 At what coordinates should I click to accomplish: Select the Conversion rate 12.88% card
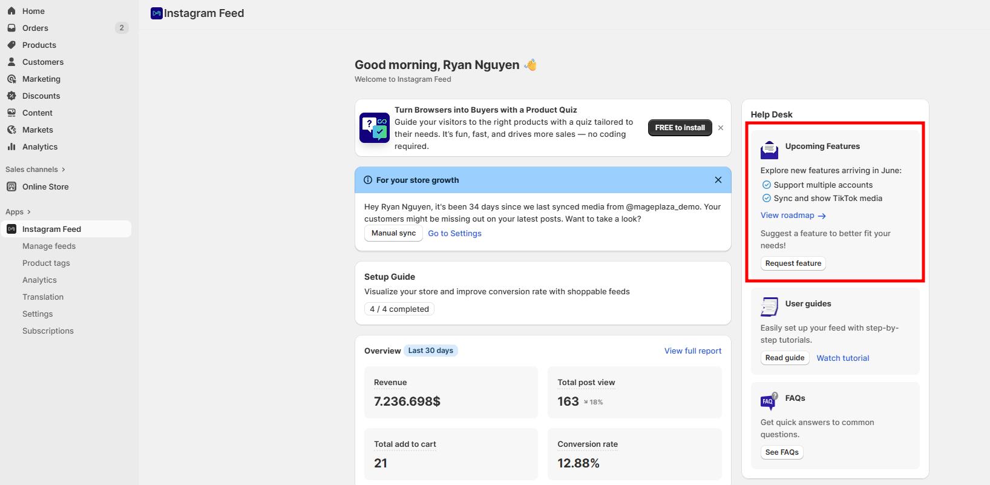(634, 454)
